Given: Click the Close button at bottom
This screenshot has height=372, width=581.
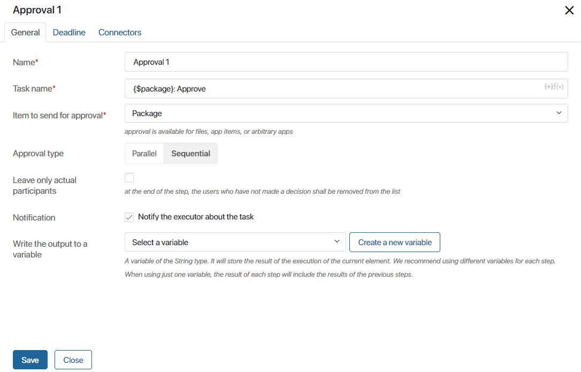Looking at the screenshot, I should [73, 360].
